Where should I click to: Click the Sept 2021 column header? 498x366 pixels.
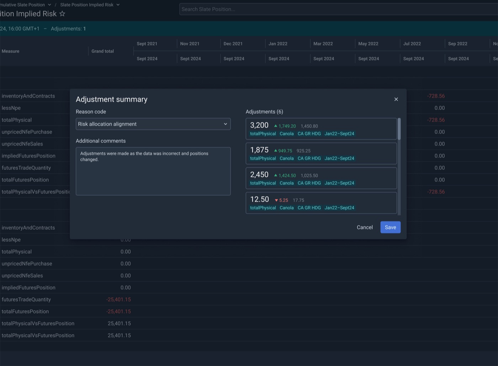tap(147, 44)
